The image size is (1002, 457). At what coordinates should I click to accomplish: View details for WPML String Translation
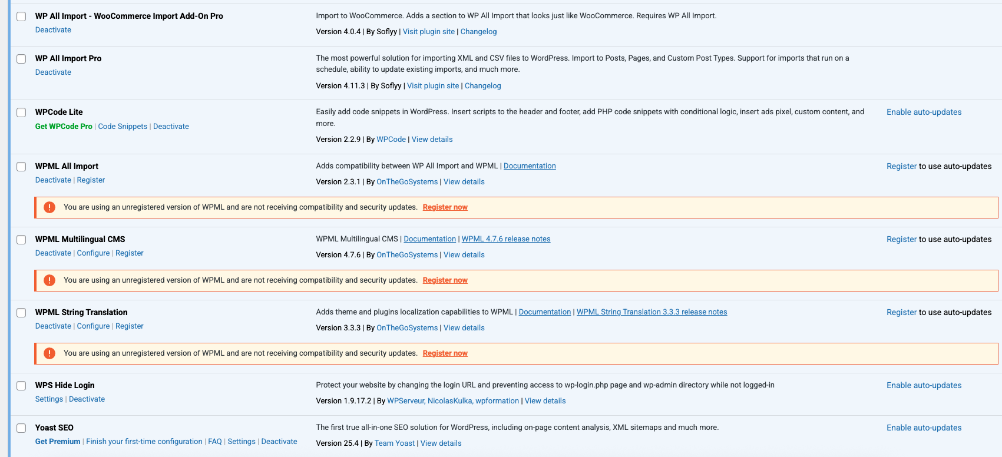pos(464,328)
